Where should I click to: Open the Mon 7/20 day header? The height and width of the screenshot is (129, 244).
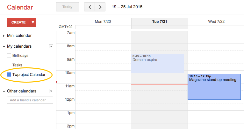coord(103,22)
